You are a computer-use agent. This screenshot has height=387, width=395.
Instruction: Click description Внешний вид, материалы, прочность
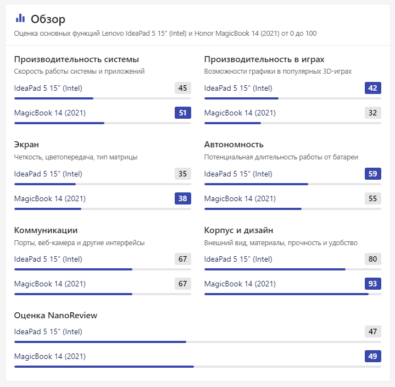coord(281,243)
